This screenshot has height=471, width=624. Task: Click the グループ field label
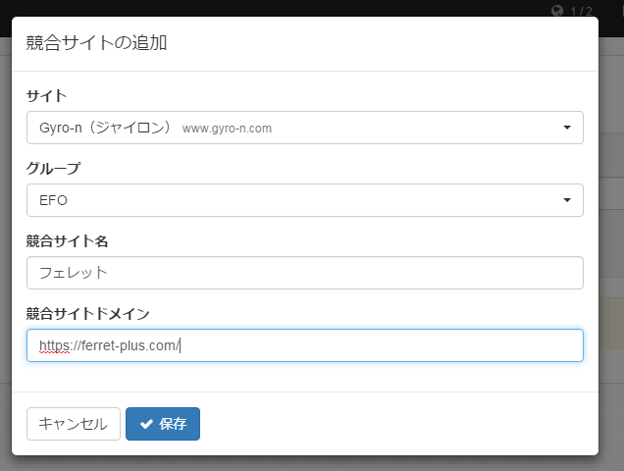[x=53, y=169]
